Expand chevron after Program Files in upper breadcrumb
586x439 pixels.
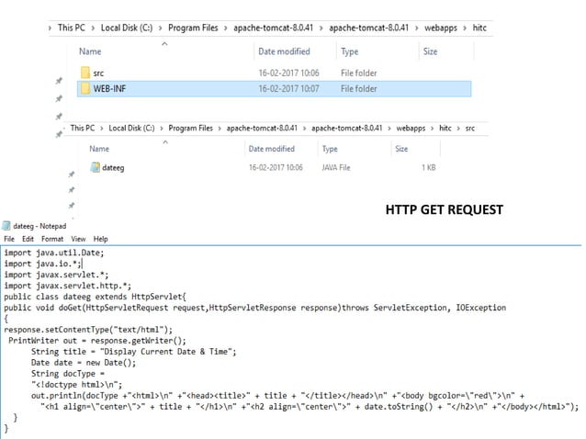pyautogui.click(x=226, y=28)
